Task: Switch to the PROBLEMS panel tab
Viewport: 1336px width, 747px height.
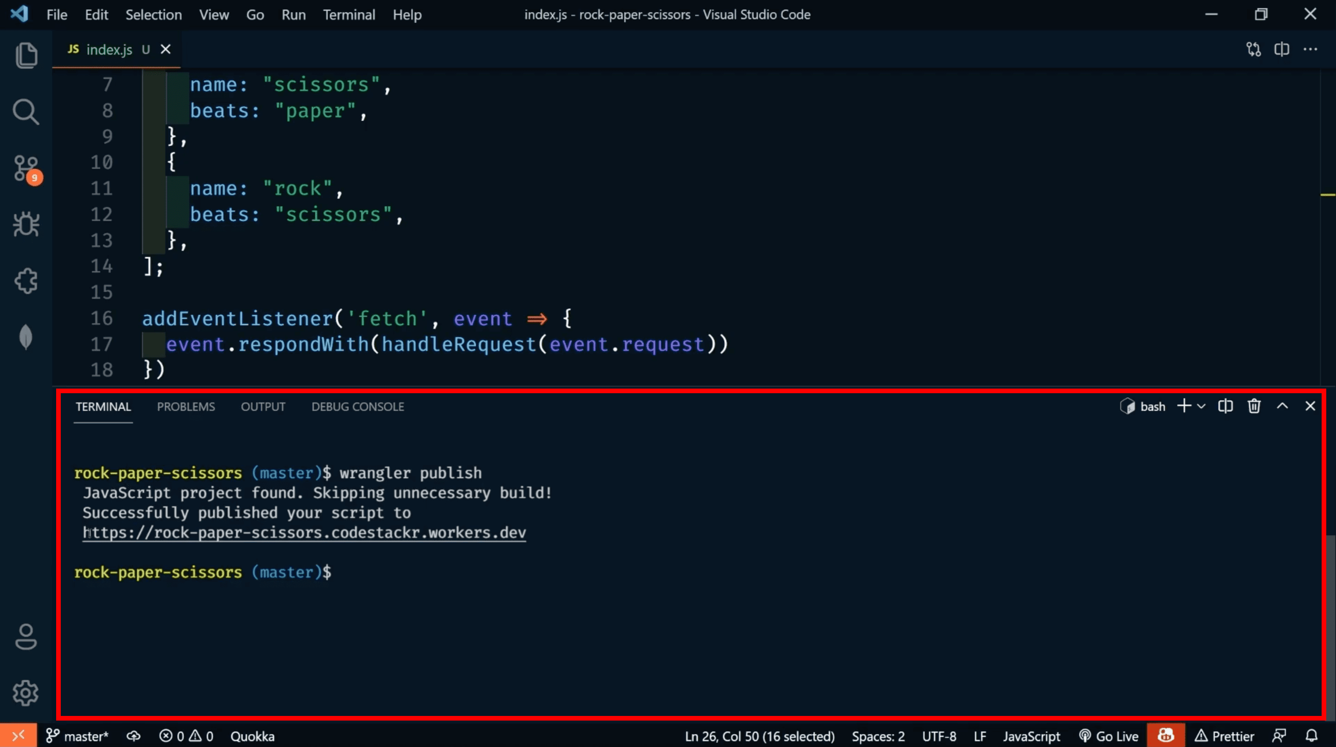Action: tap(186, 407)
